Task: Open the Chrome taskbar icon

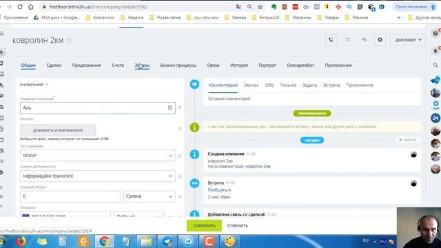Action: tap(104, 241)
